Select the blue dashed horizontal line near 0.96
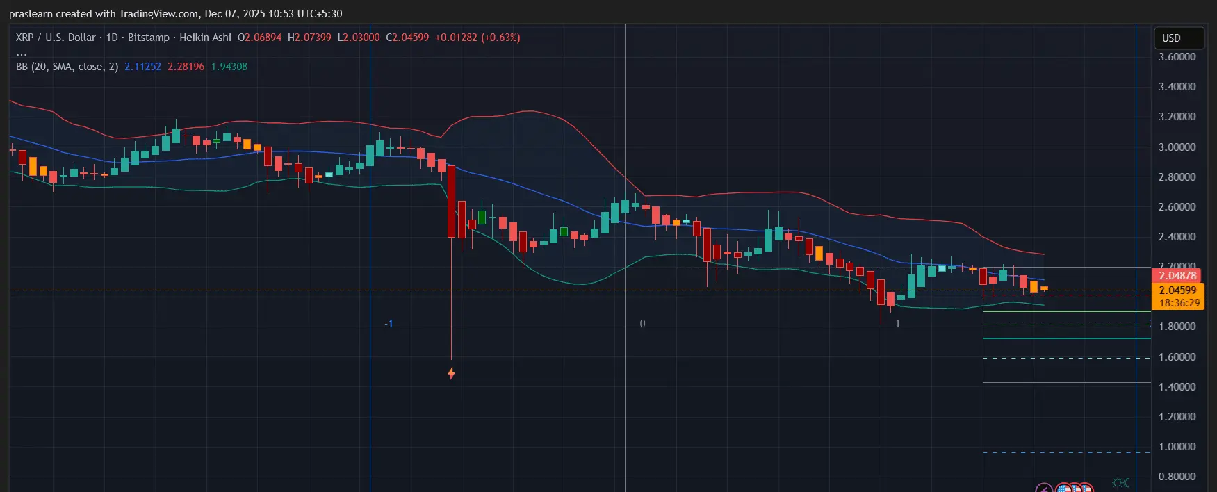Image resolution: width=1217 pixels, height=492 pixels. tap(1066, 453)
